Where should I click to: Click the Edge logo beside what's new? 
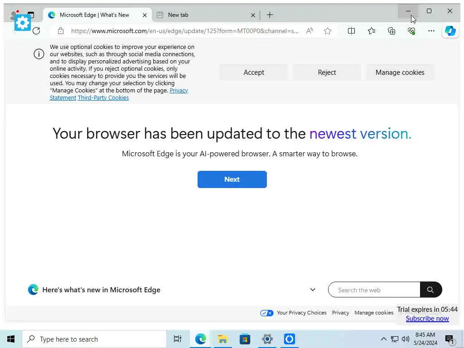pyautogui.click(x=33, y=290)
